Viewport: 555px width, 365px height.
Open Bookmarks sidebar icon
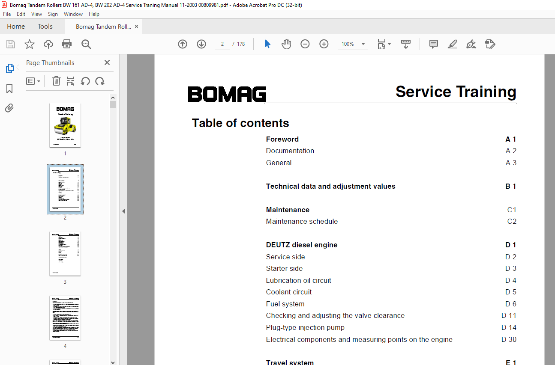pyautogui.click(x=9, y=89)
